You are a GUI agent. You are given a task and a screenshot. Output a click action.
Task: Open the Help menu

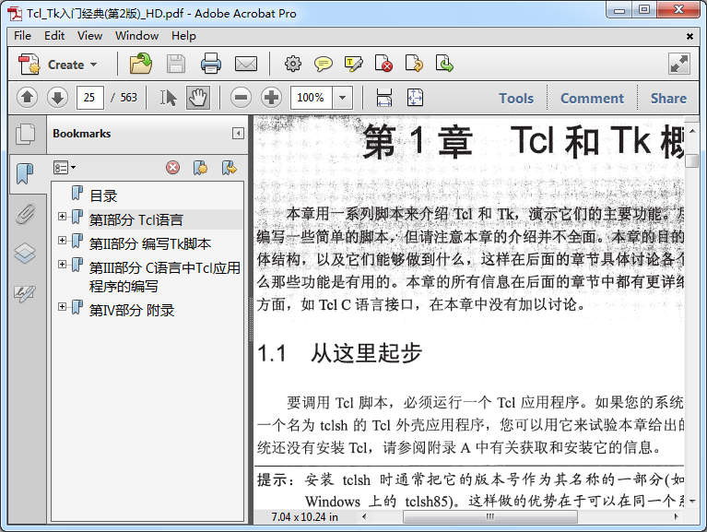pos(183,36)
